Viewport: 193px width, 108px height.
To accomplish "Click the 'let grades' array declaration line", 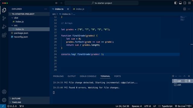I will click(85, 29).
